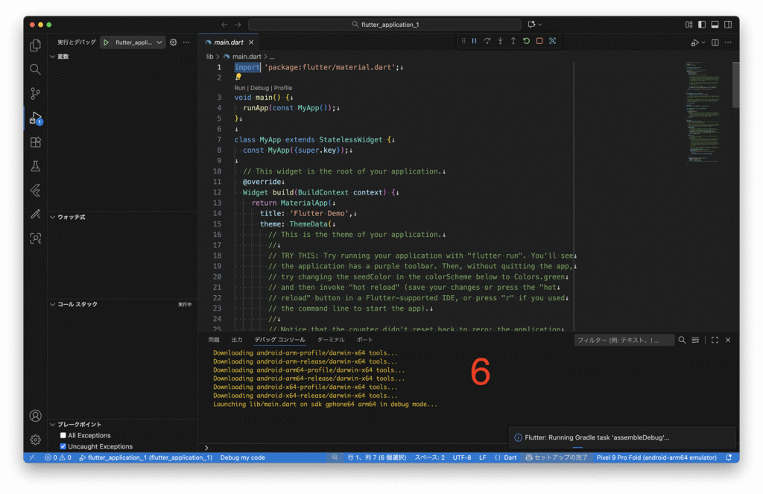The width and height of the screenshot is (763, 494).
Task: Collapse the 変数 section
Action: coord(63,57)
